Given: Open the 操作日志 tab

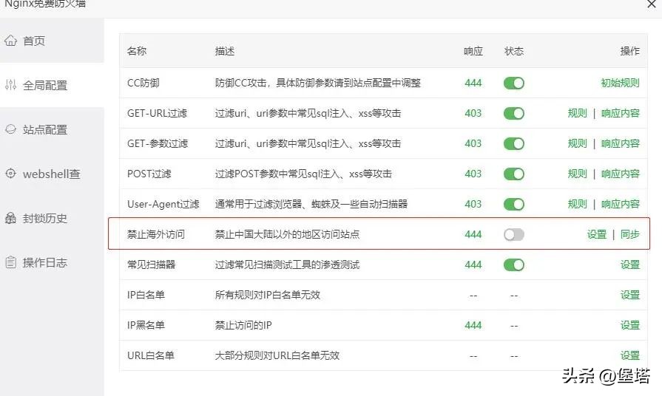Looking at the screenshot, I should tap(45, 262).
